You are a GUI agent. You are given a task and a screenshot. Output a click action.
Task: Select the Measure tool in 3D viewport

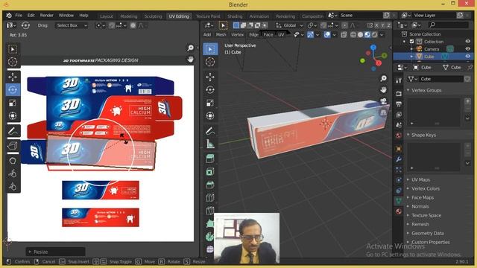pos(210,144)
